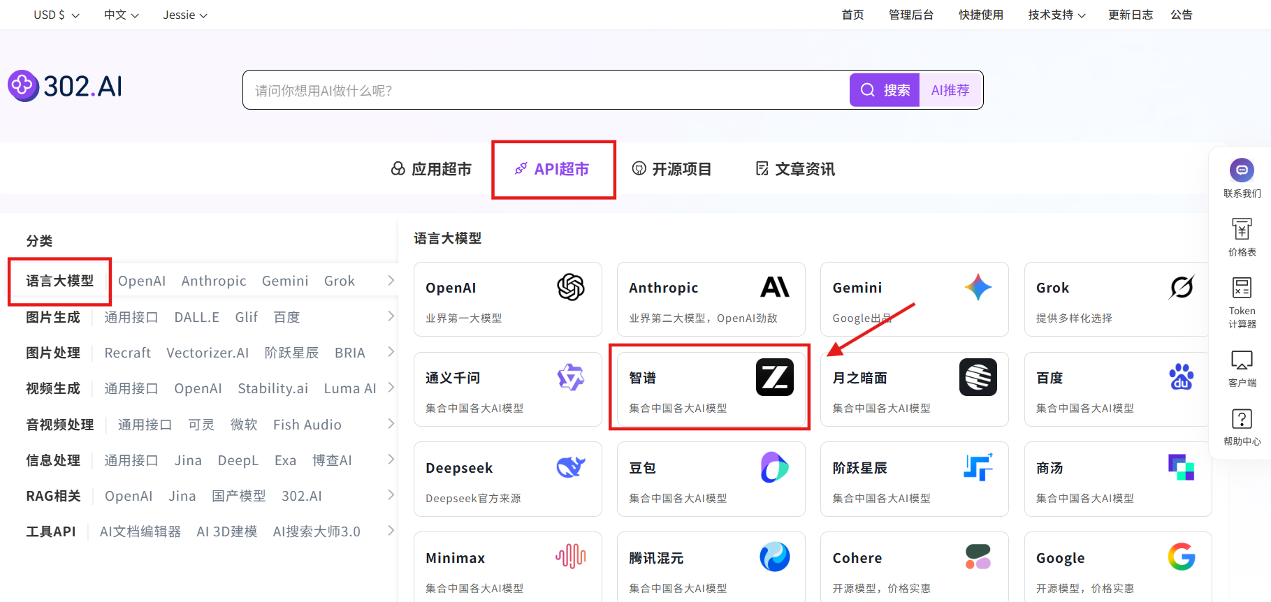
Task: Click the AI推荐 button
Action: [x=950, y=90]
